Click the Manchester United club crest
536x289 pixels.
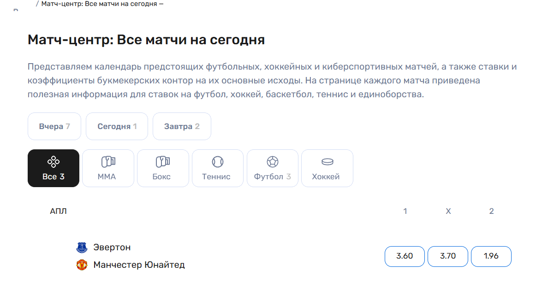[x=83, y=265]
